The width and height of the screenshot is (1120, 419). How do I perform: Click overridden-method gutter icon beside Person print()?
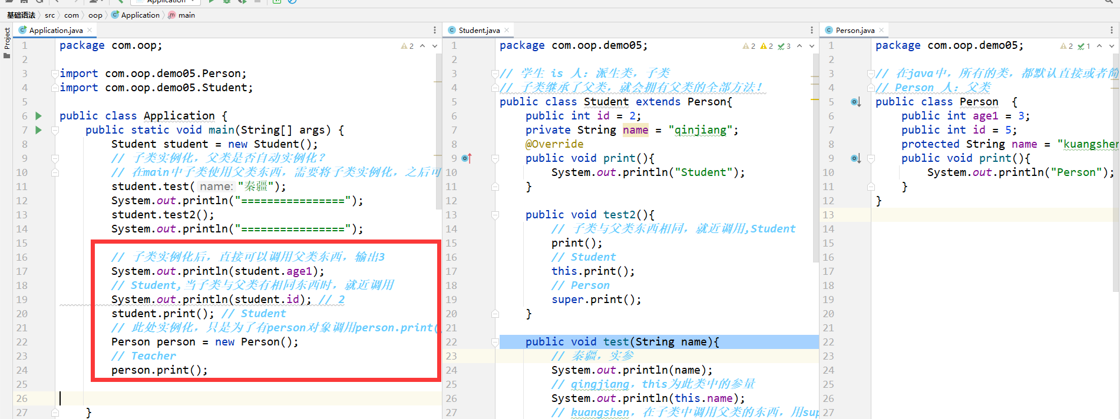coord(856,158)
